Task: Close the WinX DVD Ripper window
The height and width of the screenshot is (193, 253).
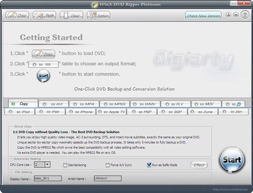Action: [244, 3]
